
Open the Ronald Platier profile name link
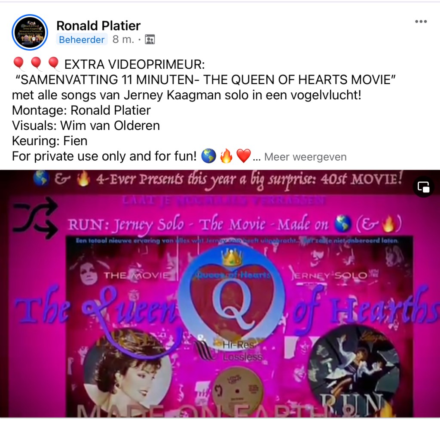[x=98, y=26]
